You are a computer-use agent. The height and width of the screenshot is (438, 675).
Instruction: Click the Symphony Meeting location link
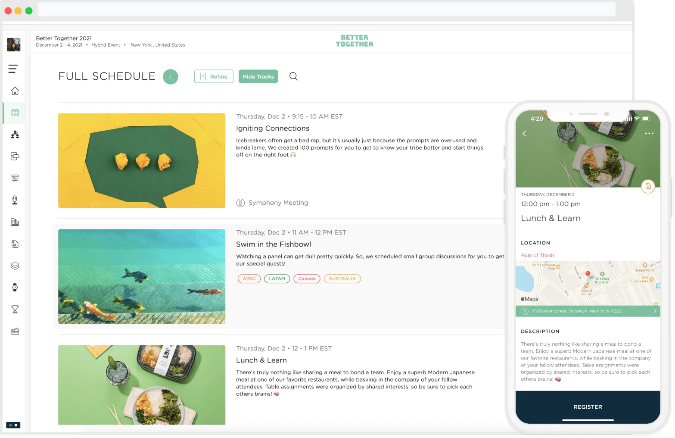click(272, 203)
